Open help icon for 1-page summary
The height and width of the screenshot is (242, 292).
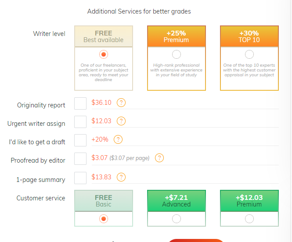tap(121, 177)
